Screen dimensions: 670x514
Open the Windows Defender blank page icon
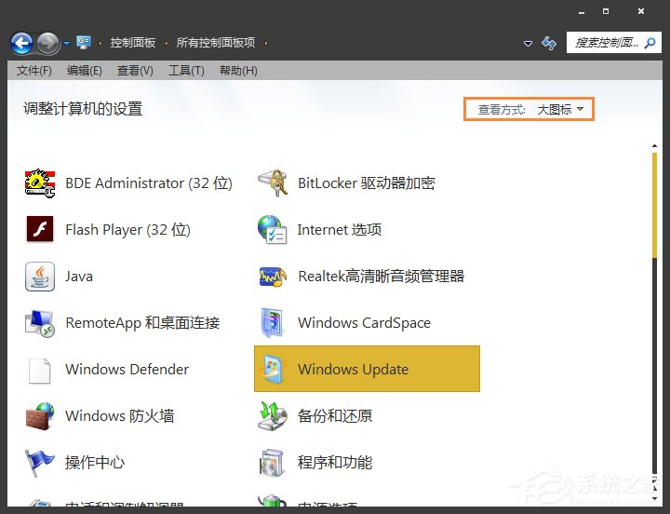pyautogui.click(x=40, y=371)
